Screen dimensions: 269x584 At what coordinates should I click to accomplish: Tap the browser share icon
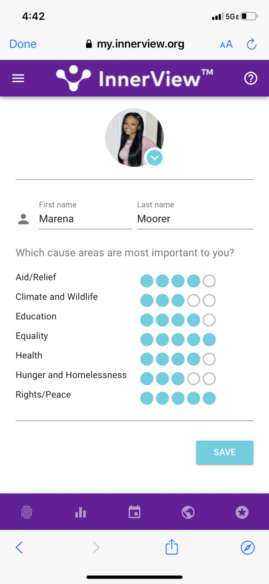(172, 547)
